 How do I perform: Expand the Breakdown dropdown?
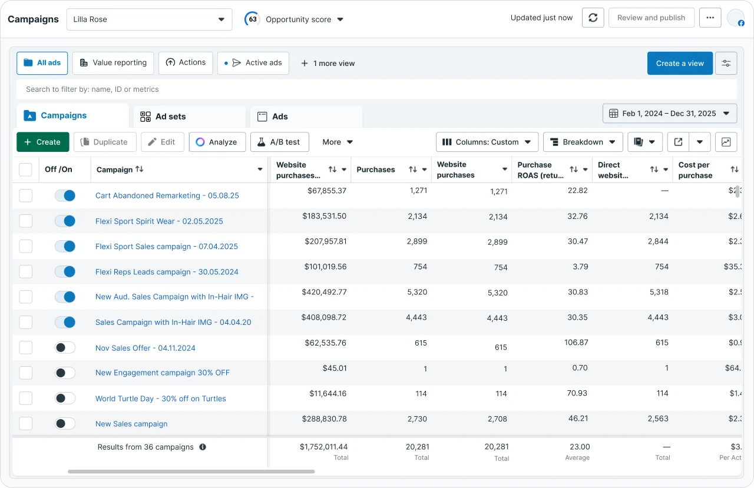tap(583, 142)
